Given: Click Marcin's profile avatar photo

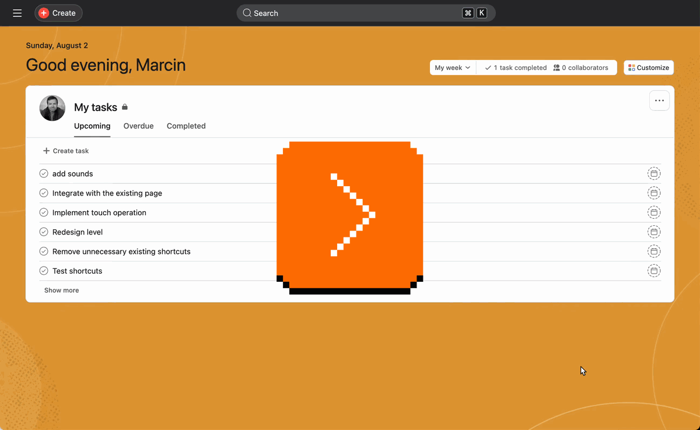Looking at the screenshot, I should [52, 108].
